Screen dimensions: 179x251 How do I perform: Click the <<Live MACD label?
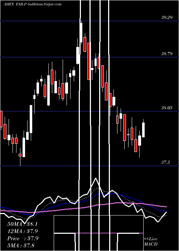point(151,241)
